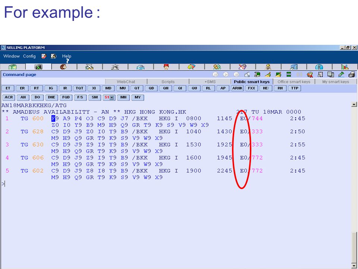
Task: Click the MD smart key button
Action: (x=108, y=88)
